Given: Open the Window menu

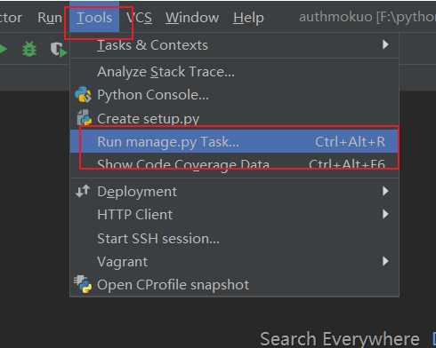Looking at the screenshot, I should 192,18.
